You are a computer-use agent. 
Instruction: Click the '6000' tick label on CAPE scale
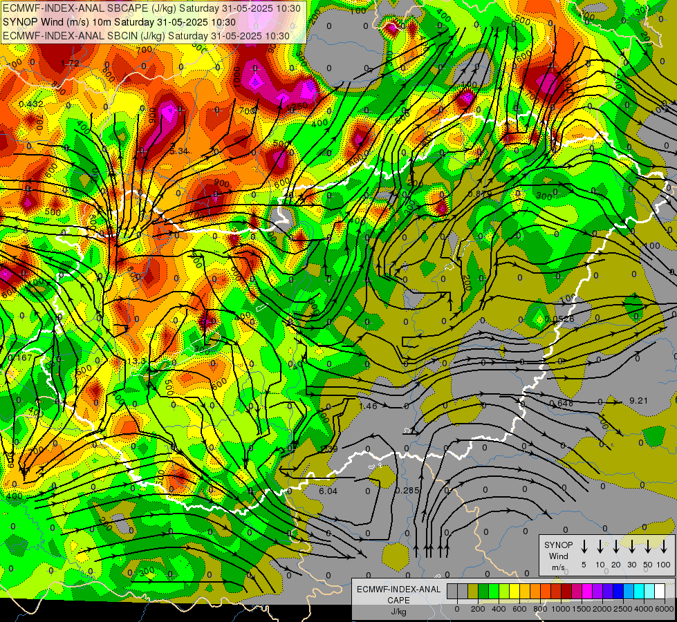point(665,609)
